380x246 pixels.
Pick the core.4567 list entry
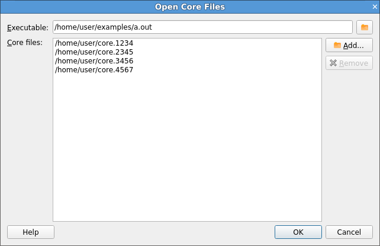click(94, 70)
